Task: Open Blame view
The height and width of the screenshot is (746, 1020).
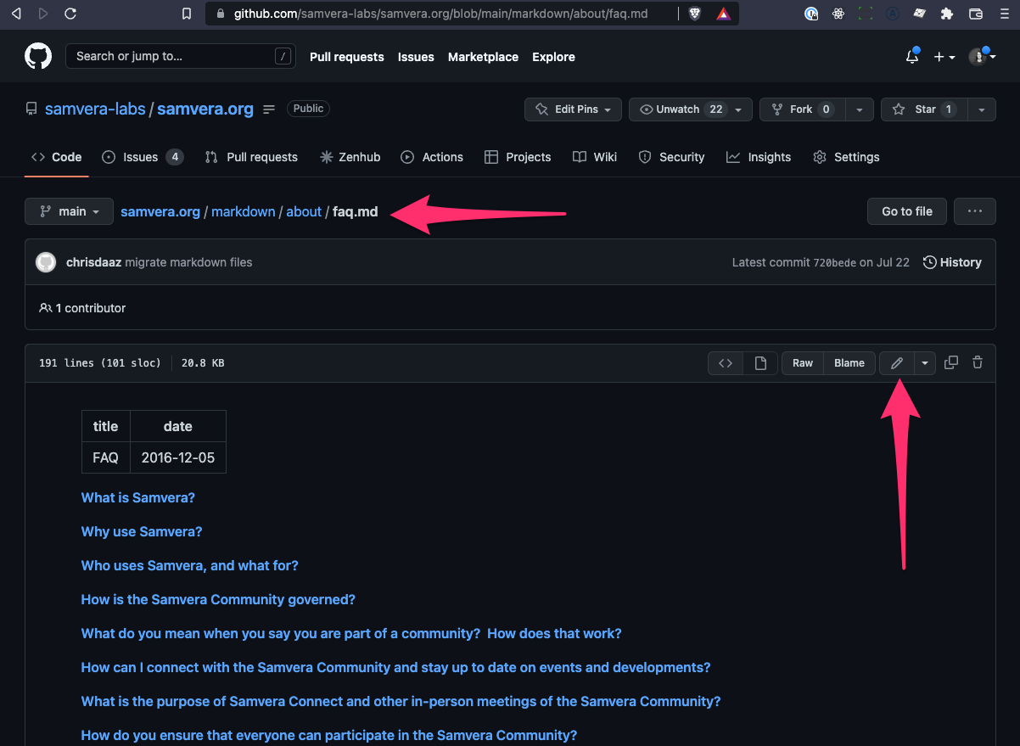Action: coord(849,363)
